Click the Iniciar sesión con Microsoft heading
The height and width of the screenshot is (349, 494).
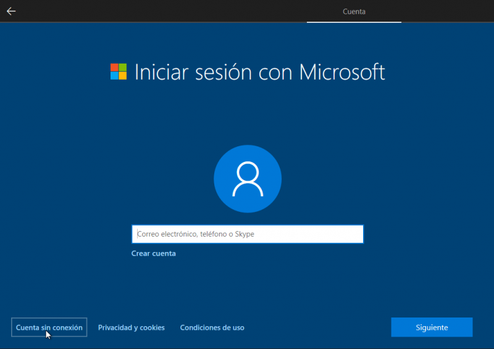point(259,72)
